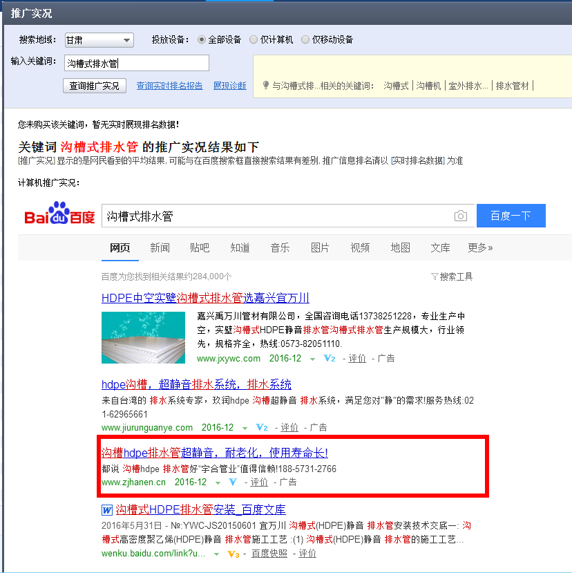Click the wenku.baidu.com/link URL

(153, 554)
